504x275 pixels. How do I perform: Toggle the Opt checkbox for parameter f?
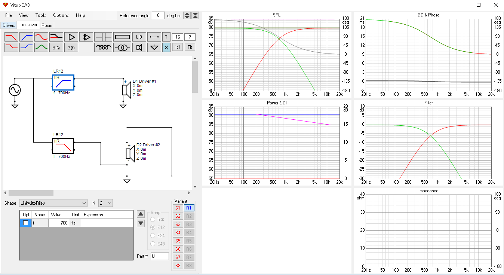(25, 223)
